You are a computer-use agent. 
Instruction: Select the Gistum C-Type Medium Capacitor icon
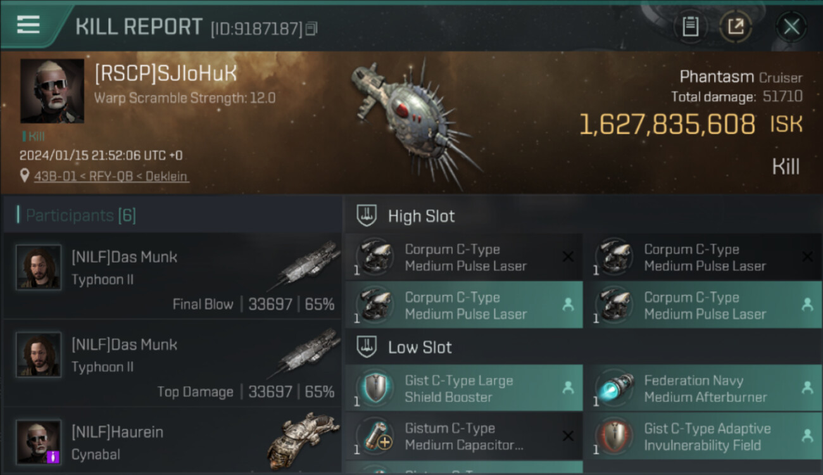375,436
